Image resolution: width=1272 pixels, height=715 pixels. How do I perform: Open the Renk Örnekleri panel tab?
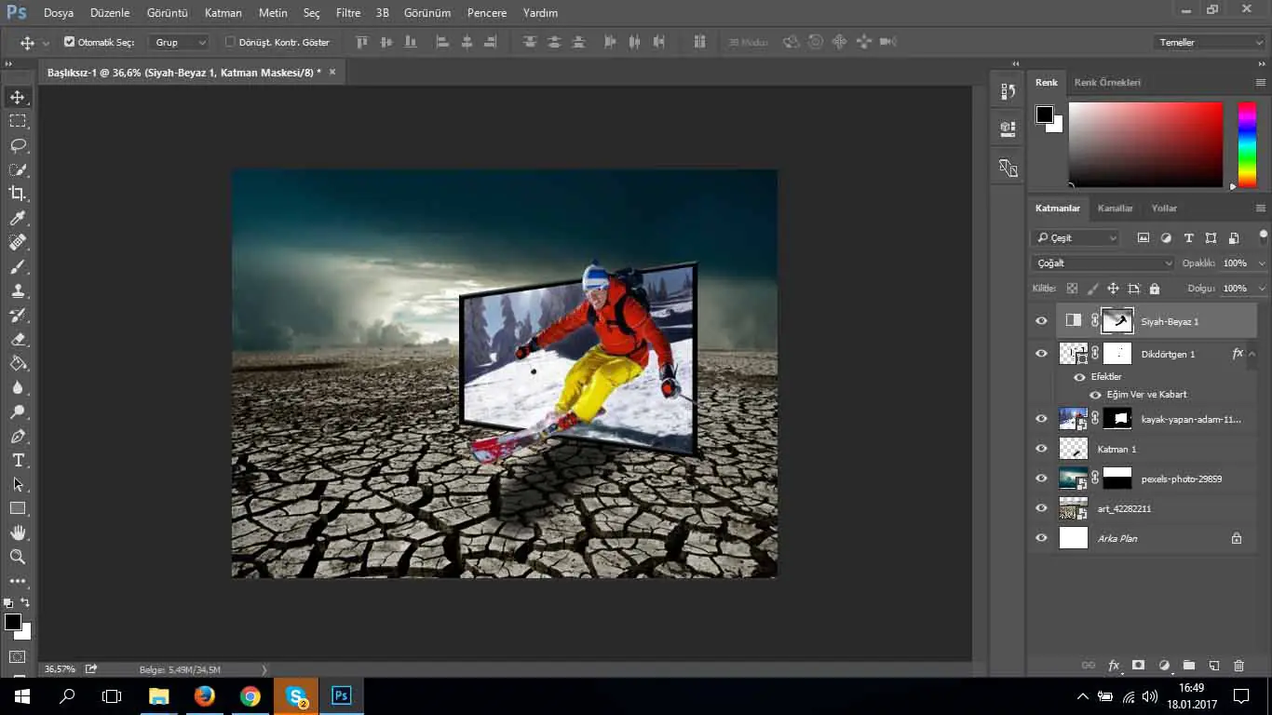[1107, 82]
